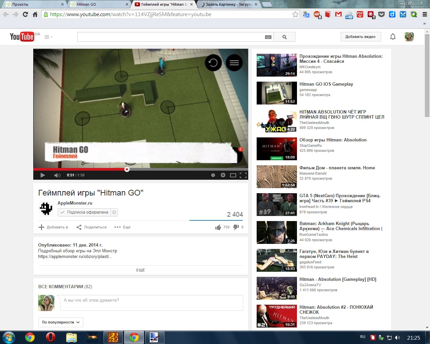The width and height of the screenshot is (430, 344).
Task: Click the restart circular arrow in video
Action: pyautogui.click(x=213, y=63)
